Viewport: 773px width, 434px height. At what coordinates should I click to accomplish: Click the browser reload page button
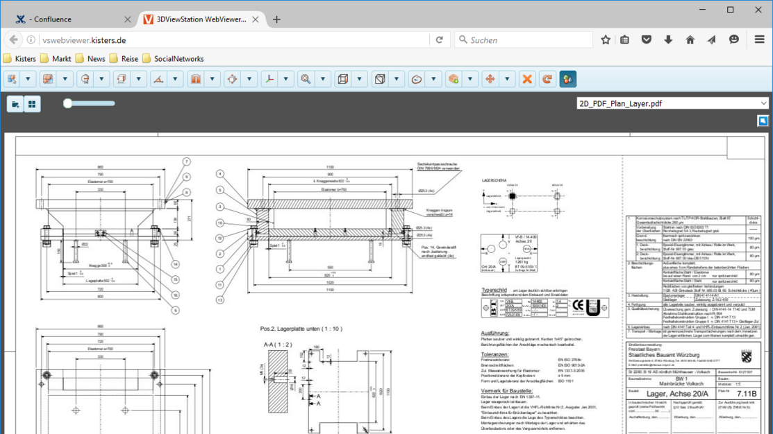pyautogui.click(x=439, y=40)
